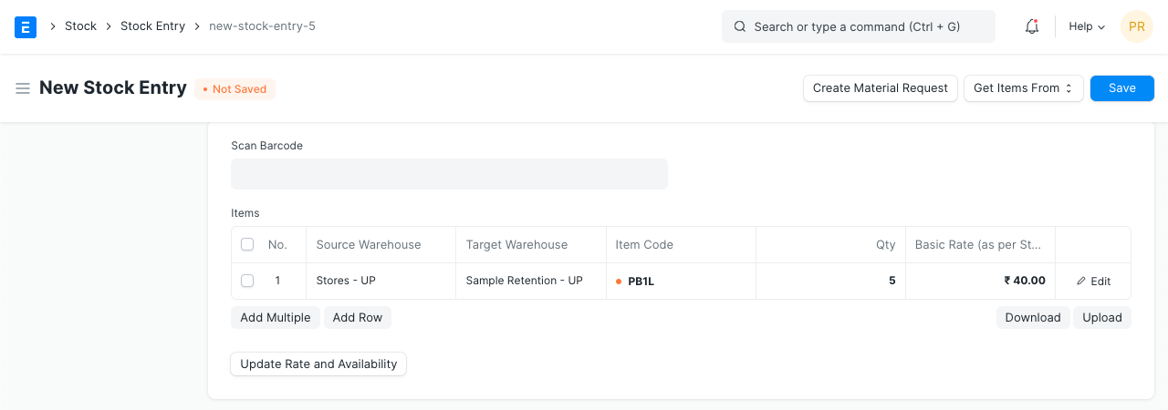Click the Scan Barcode input field
This screenshot has height=410, width=1168.
point(449,174)
